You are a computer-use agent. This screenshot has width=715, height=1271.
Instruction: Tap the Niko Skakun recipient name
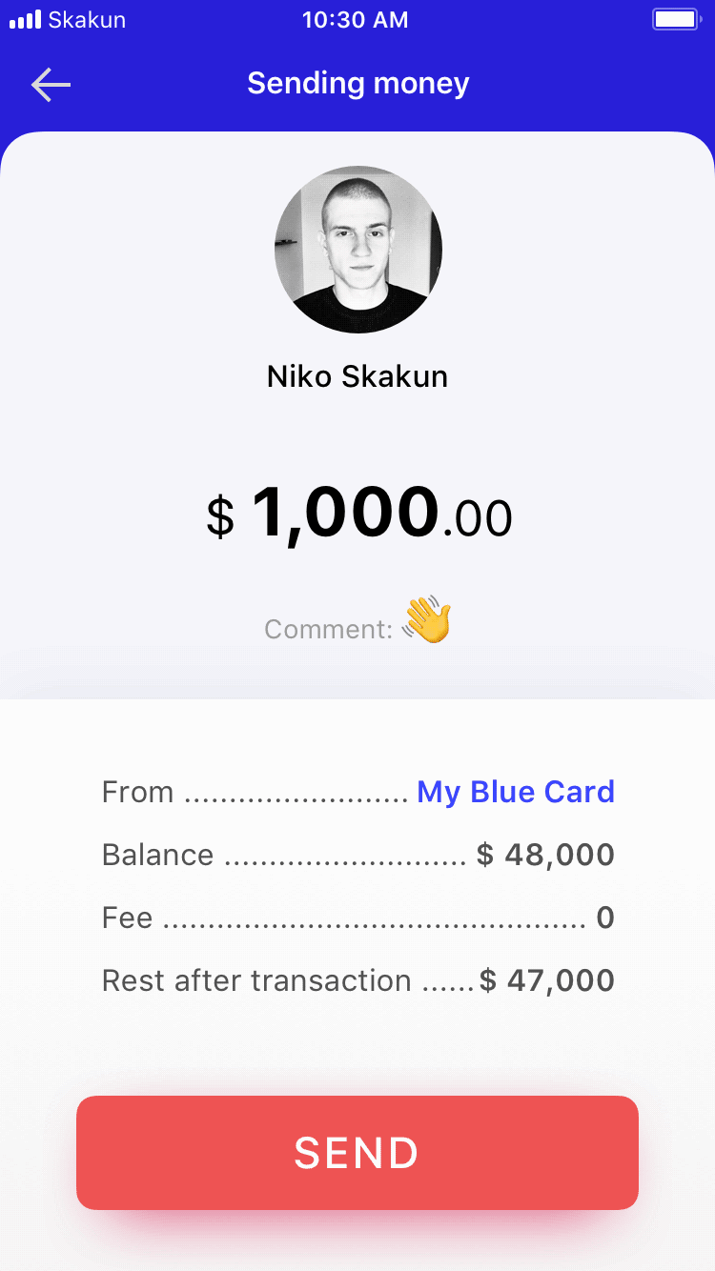pyautogui.click(x=357, y=376)
